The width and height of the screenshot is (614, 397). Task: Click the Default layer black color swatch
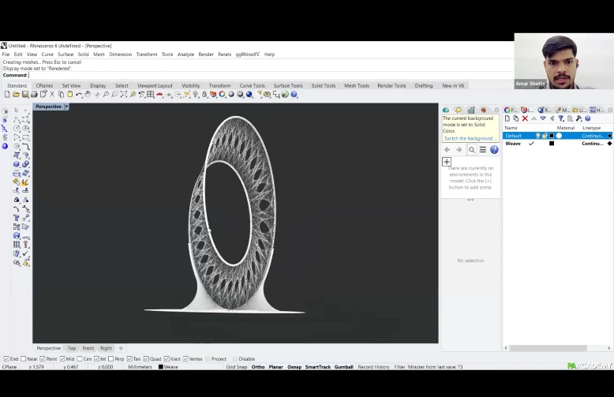click(x=552, y=136)
